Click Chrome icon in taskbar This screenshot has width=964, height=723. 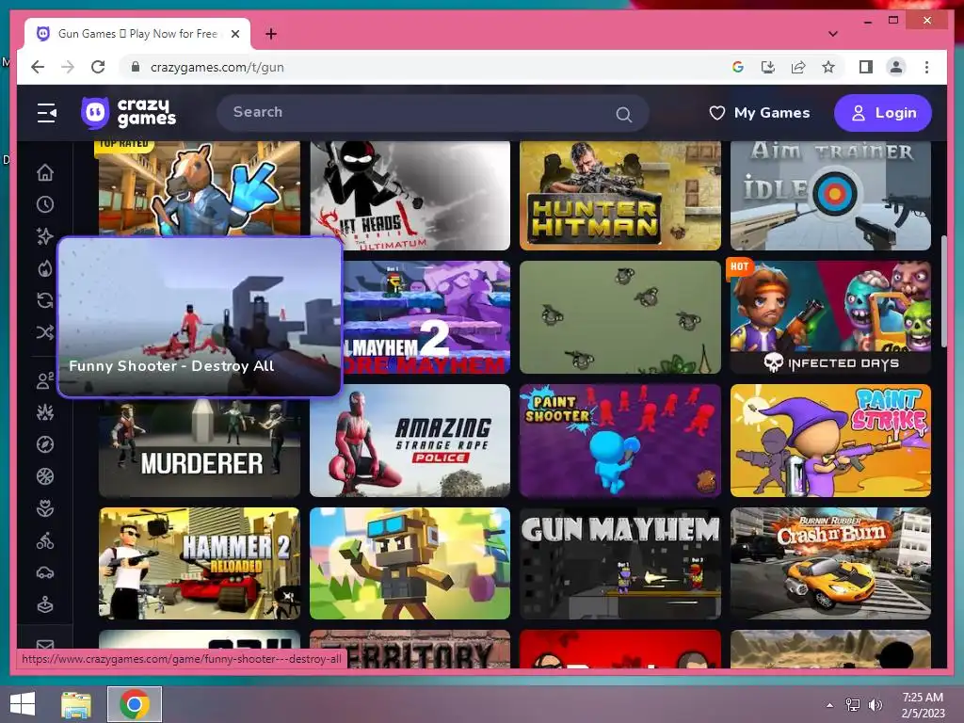click(x=135, y=704)
